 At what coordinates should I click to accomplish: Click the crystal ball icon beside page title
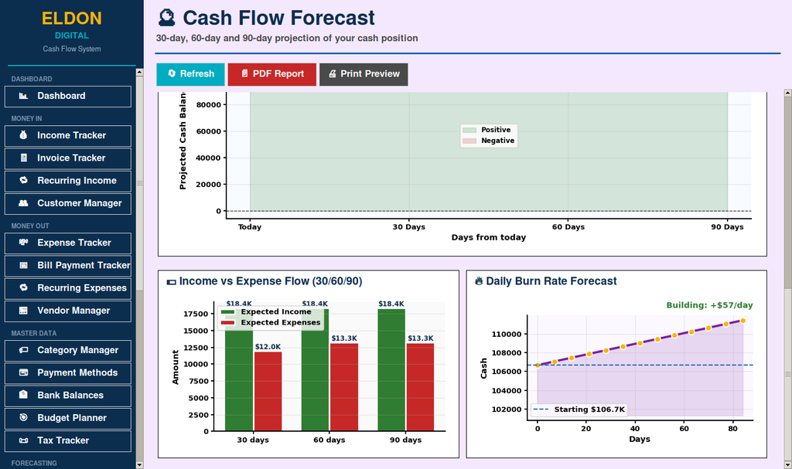coord(167,18)
